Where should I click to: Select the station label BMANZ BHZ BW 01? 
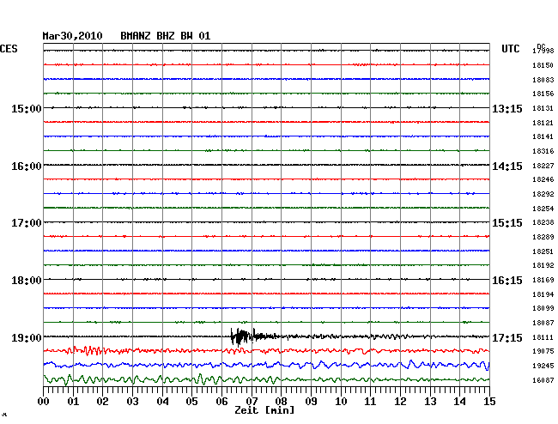pyautogui.click(x=165, y=36)
